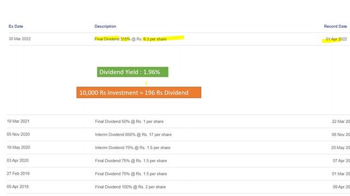Click the 01 Apr 2022 record date

pos(336,39)
